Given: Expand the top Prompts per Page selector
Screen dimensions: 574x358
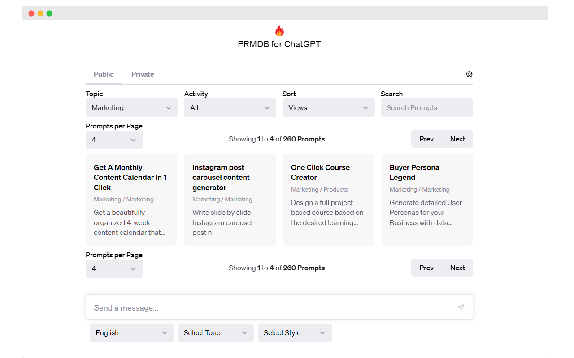Looking at the screenshot, I should coord(114,140).
